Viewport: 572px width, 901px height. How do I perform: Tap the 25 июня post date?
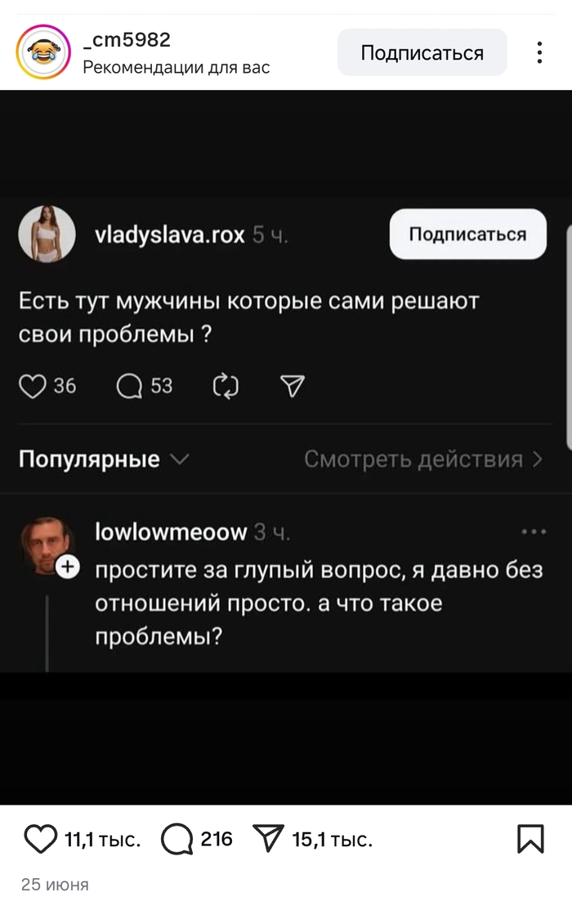click(55, 885)
